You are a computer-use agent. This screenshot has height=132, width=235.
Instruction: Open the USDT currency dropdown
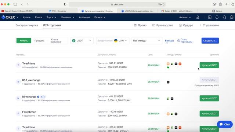[82, 41]
